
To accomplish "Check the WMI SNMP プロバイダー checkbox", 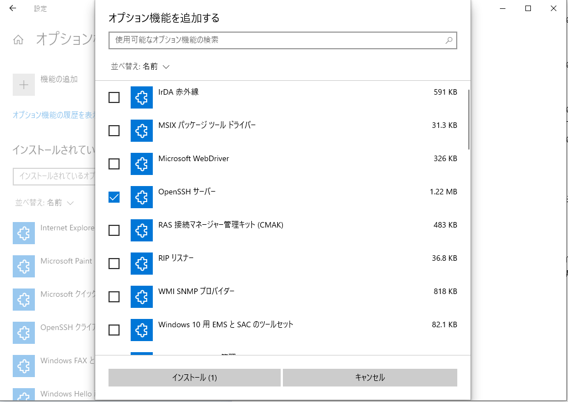I will 114,297.
